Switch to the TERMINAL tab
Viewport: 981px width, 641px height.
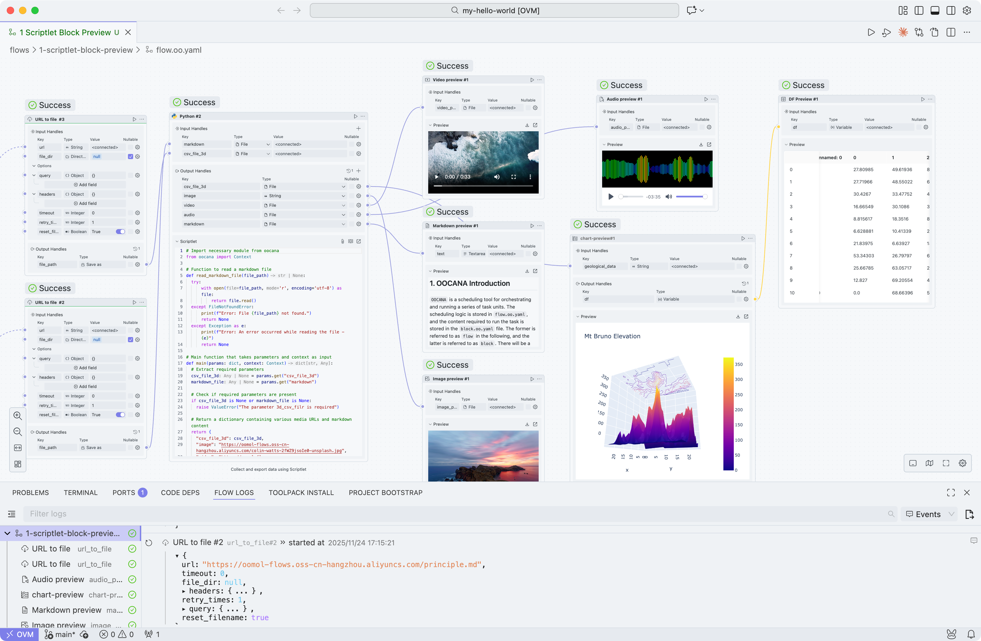(81, 493)
